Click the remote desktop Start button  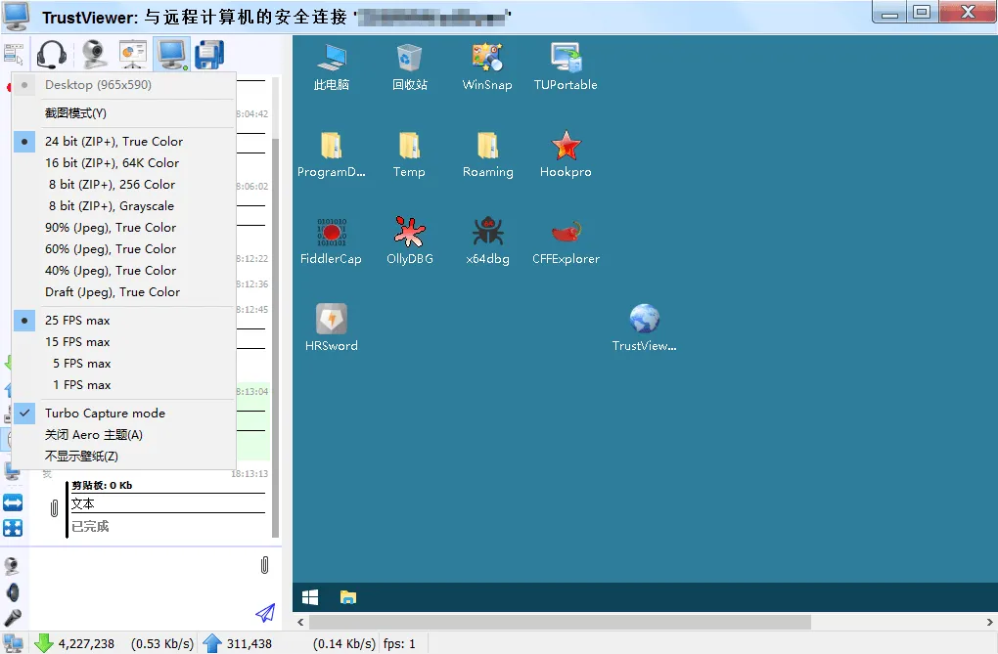(x=309, y=596)
